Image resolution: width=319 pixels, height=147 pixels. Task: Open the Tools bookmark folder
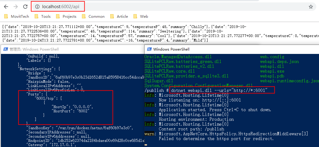click(x=43, y=17)
